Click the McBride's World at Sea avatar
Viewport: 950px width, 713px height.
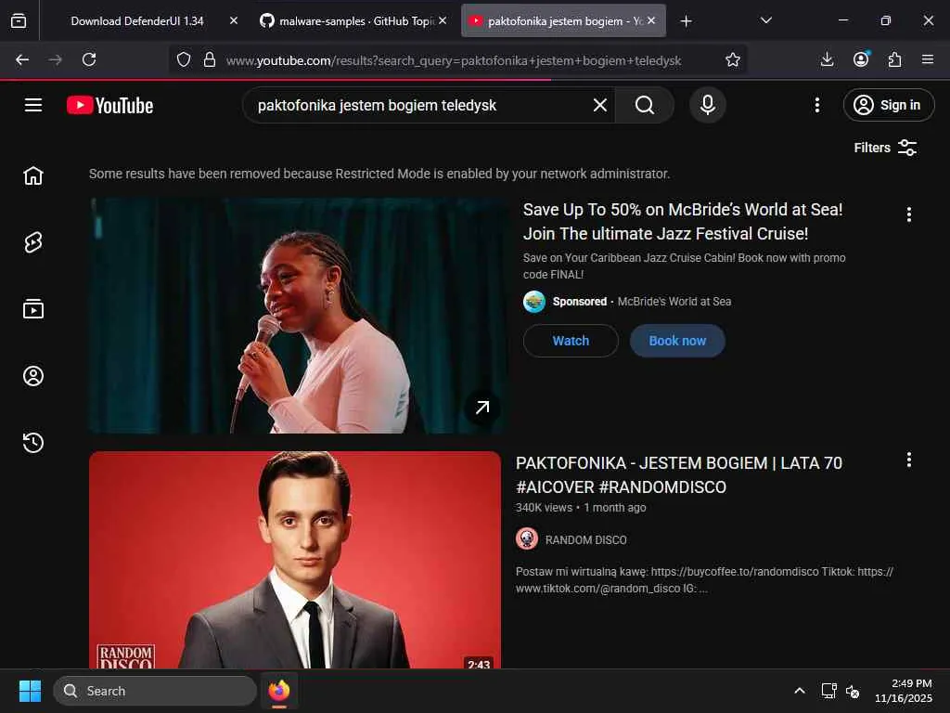[x=534, y=302]
